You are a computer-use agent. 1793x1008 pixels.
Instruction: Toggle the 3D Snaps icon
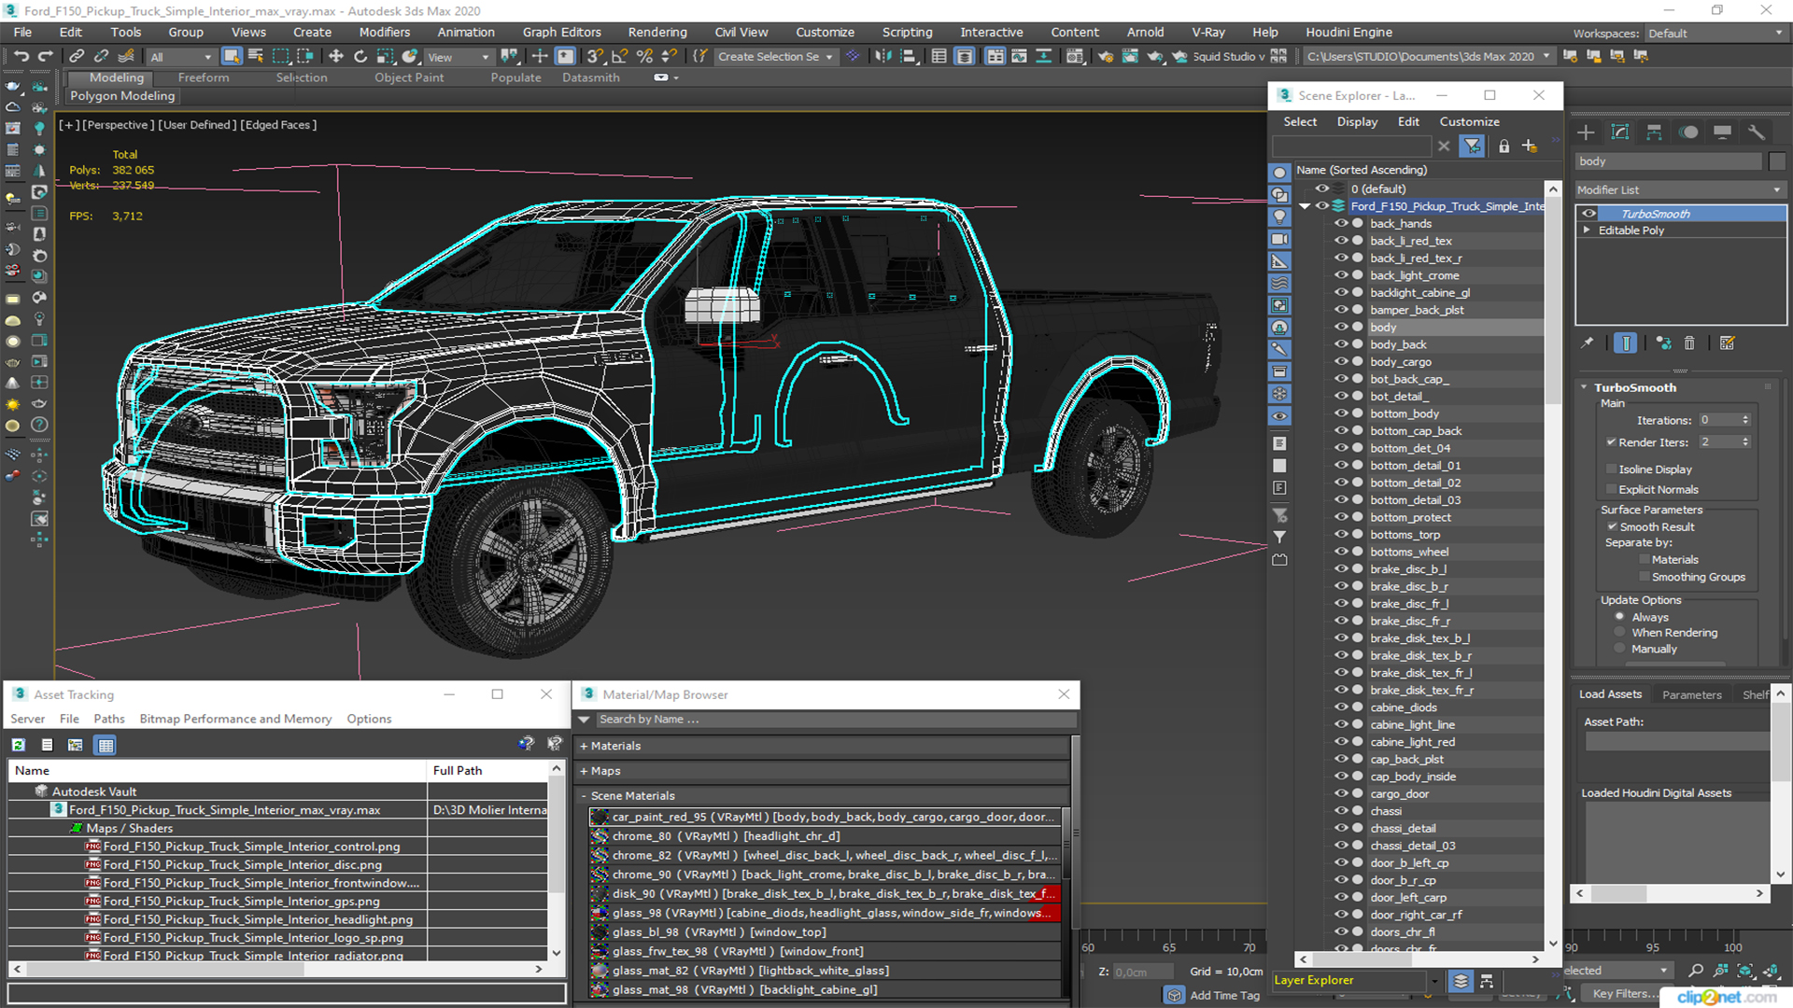pos(595,56)
